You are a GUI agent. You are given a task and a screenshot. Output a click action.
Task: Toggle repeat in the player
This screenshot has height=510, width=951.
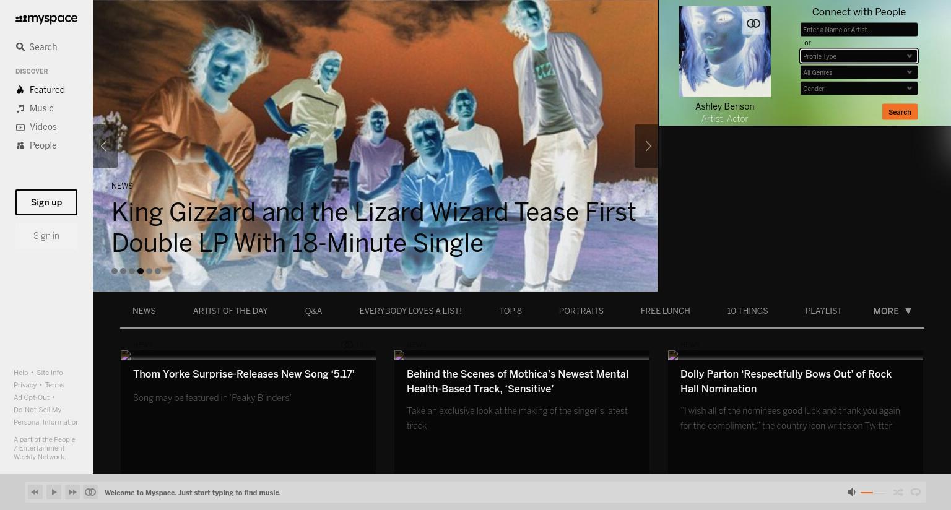(x=916, y=492)
